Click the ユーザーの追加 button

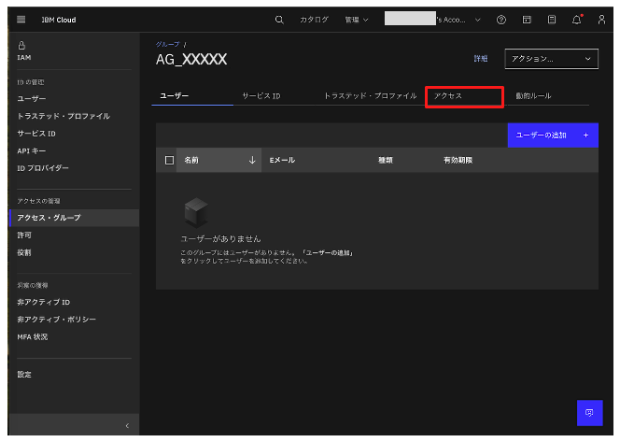click(552, 135)
